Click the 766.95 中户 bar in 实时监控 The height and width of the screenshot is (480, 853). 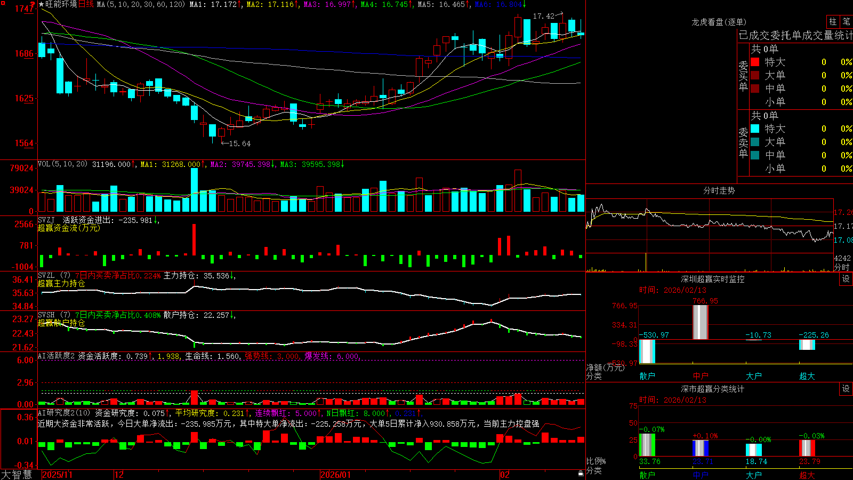pos(700,322)
